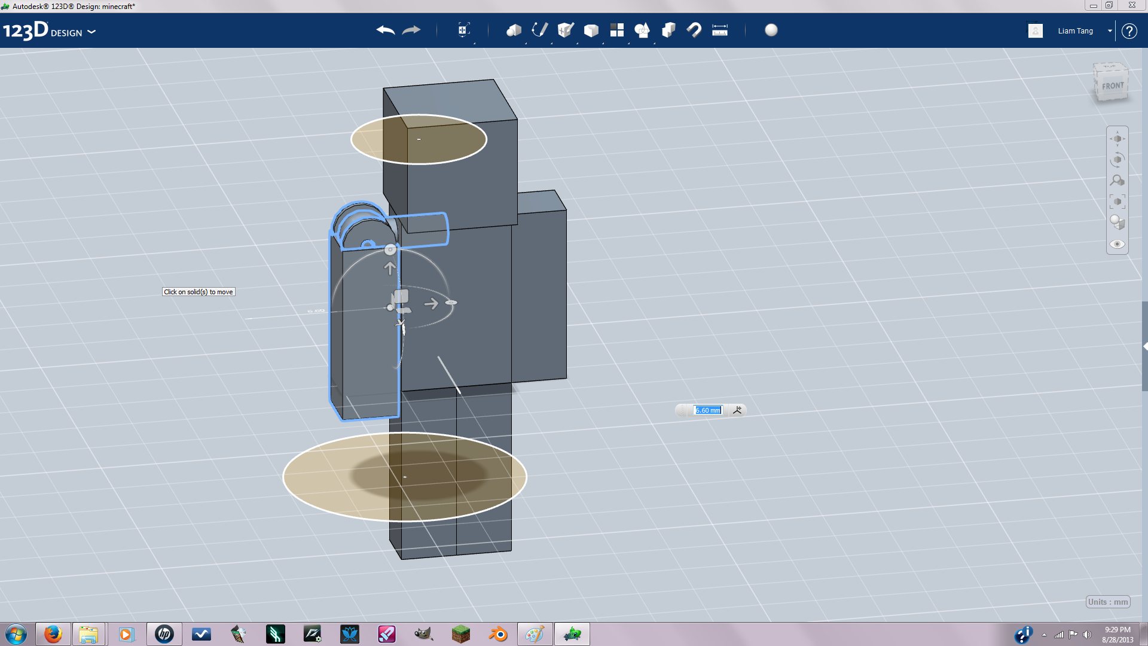Click the 5.60 mm distance field

point(708,410)
